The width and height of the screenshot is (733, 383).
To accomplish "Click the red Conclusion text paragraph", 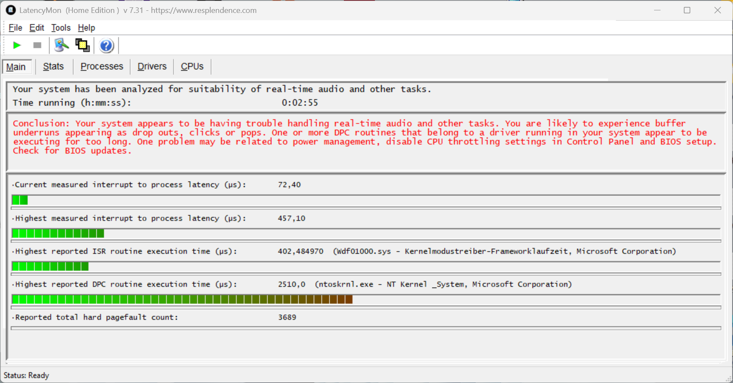I will pos(365,137).
